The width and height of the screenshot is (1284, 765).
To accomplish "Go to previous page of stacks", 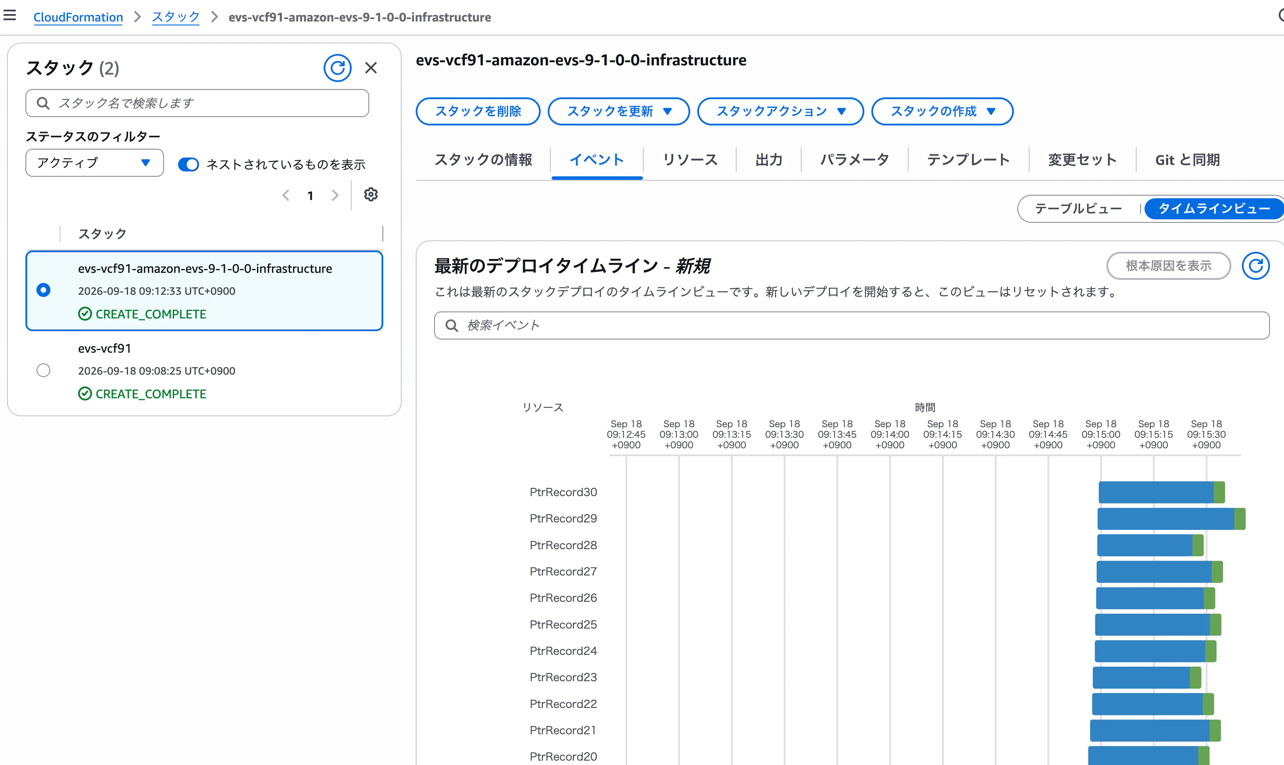I will click(x=286, y=195).
